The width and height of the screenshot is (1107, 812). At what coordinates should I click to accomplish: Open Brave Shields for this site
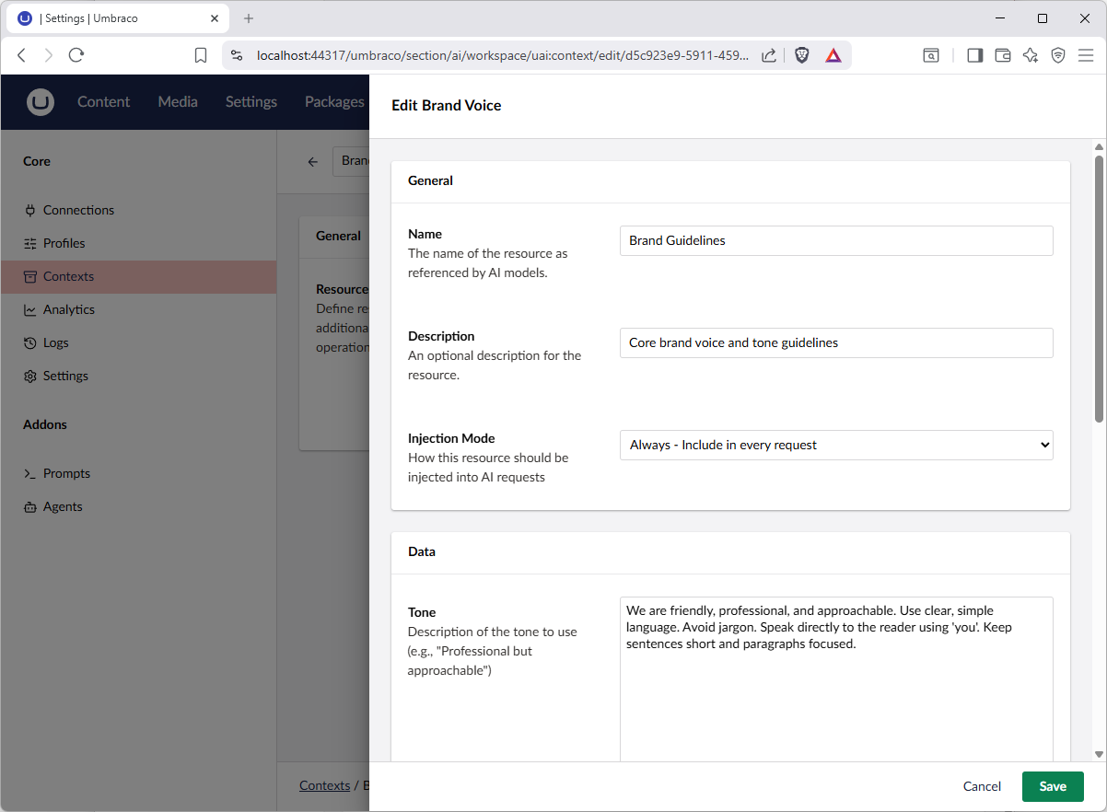(x=802, y=54)
